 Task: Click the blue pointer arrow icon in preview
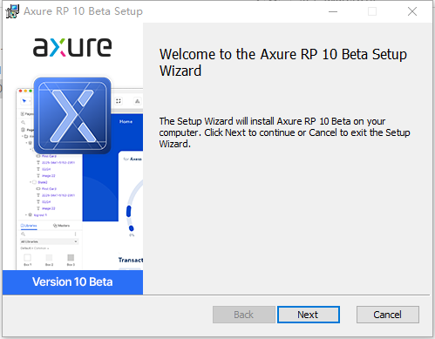[x=24, y=101]
